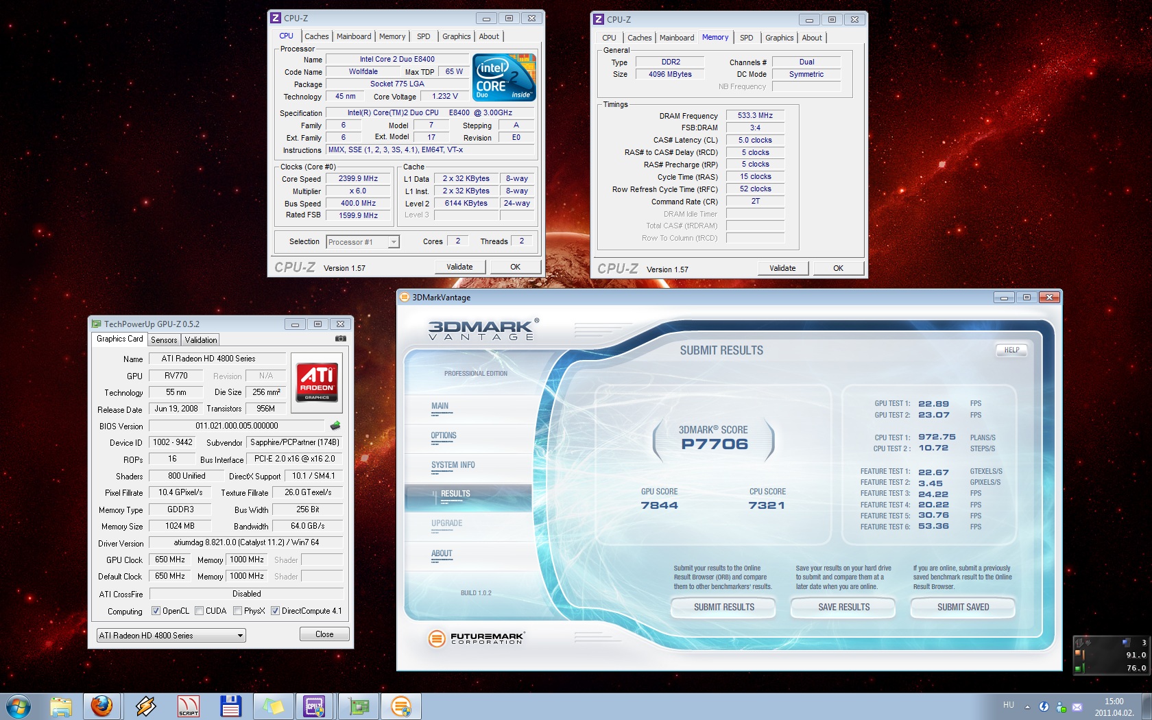Click the 3DMark Vantage logo
This screenshot has height=720, width=1152.
tap(483, 329)
